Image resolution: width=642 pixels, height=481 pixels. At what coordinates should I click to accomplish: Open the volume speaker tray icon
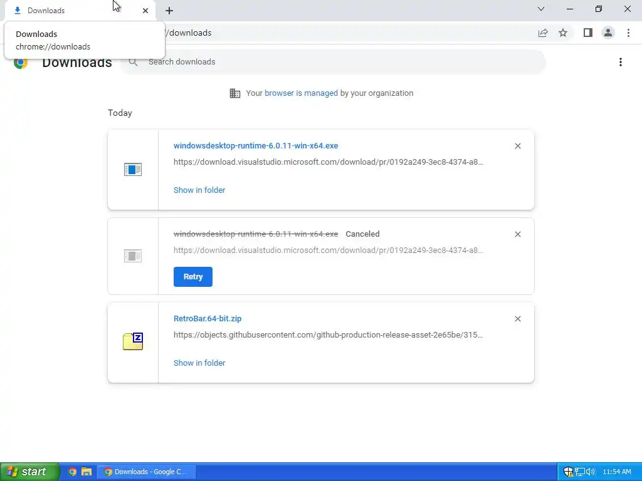(590, 472)
